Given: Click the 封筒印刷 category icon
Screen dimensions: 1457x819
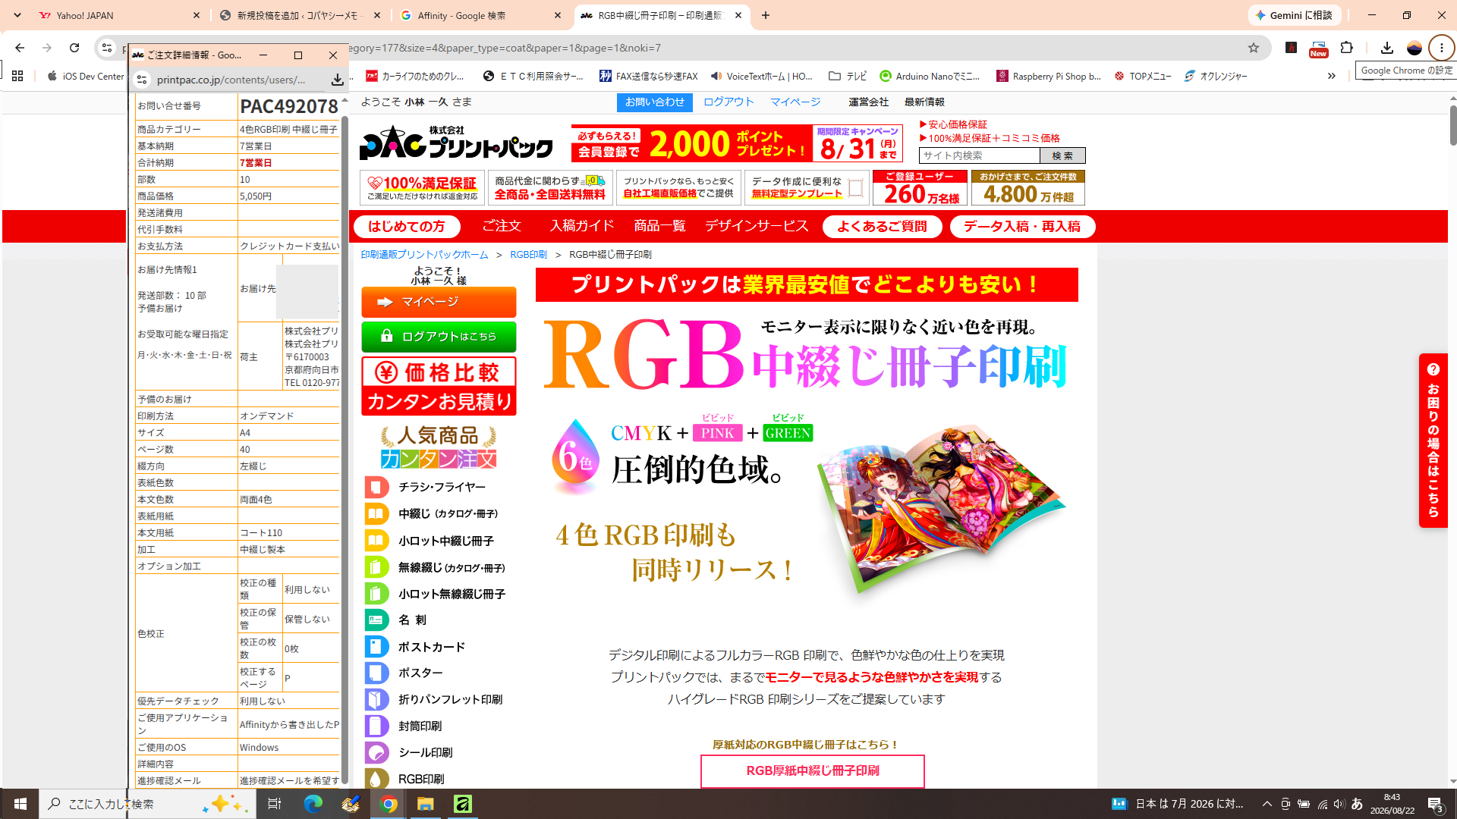Looking at the screenshot, I should click(x=376, y=726).
